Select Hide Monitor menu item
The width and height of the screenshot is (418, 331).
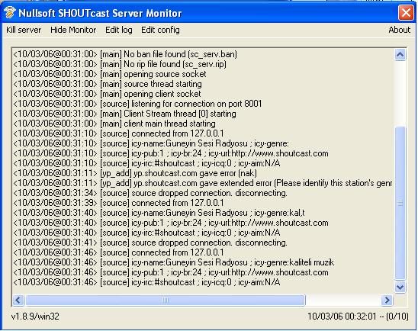[x=73, y=30]
